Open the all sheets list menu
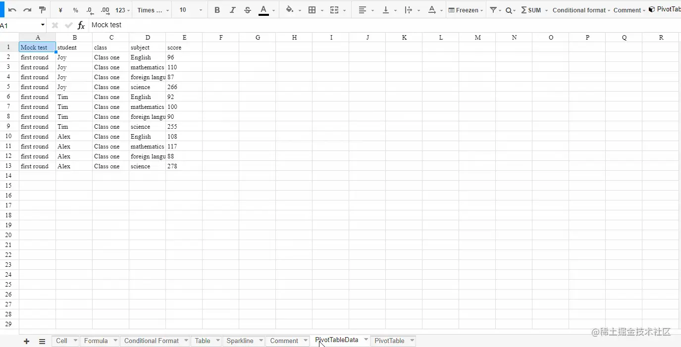Viewport: 681px width, 347px height. [42, 341]
